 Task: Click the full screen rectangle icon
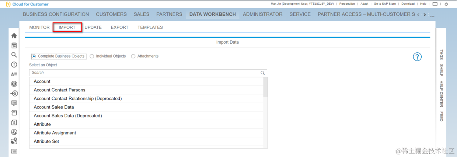point(435,4)
